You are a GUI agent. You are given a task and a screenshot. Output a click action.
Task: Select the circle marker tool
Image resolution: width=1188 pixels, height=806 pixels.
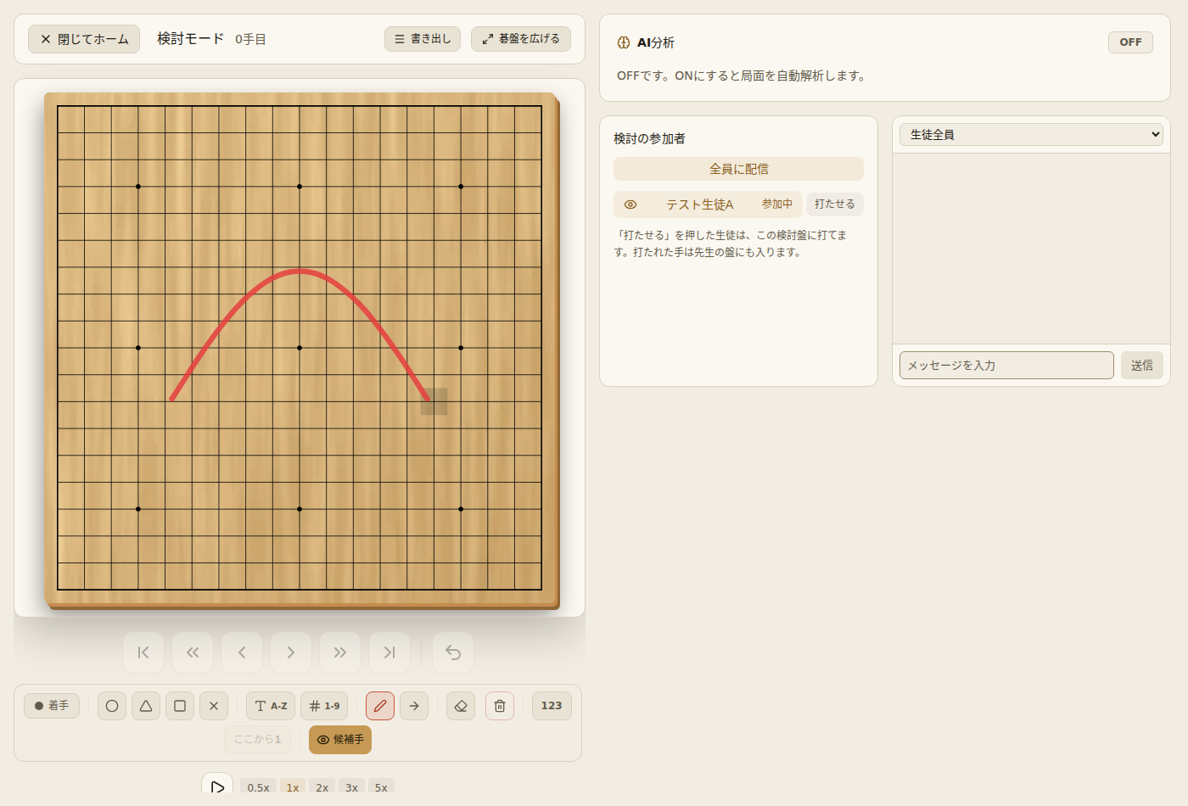coord(112,706)
